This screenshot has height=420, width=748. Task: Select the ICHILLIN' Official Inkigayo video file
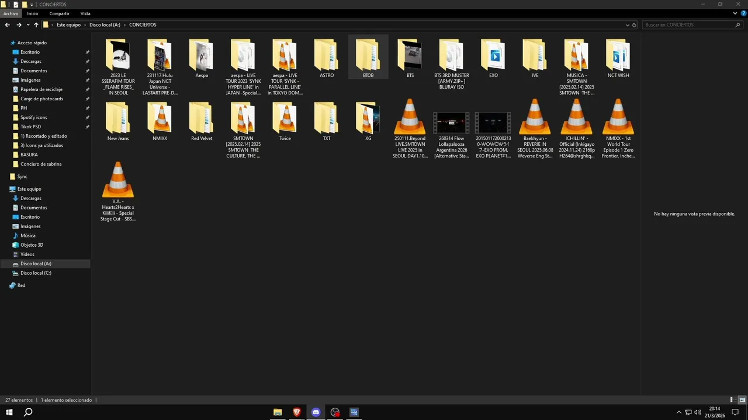pyautogui.click(x=576, y=128)
